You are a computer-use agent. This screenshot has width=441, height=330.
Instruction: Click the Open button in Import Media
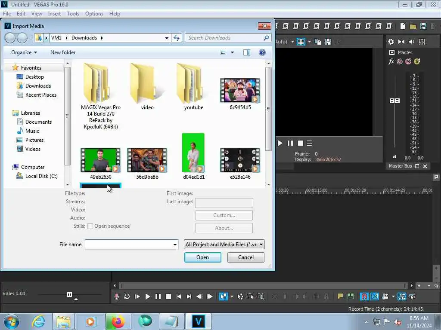203,257
